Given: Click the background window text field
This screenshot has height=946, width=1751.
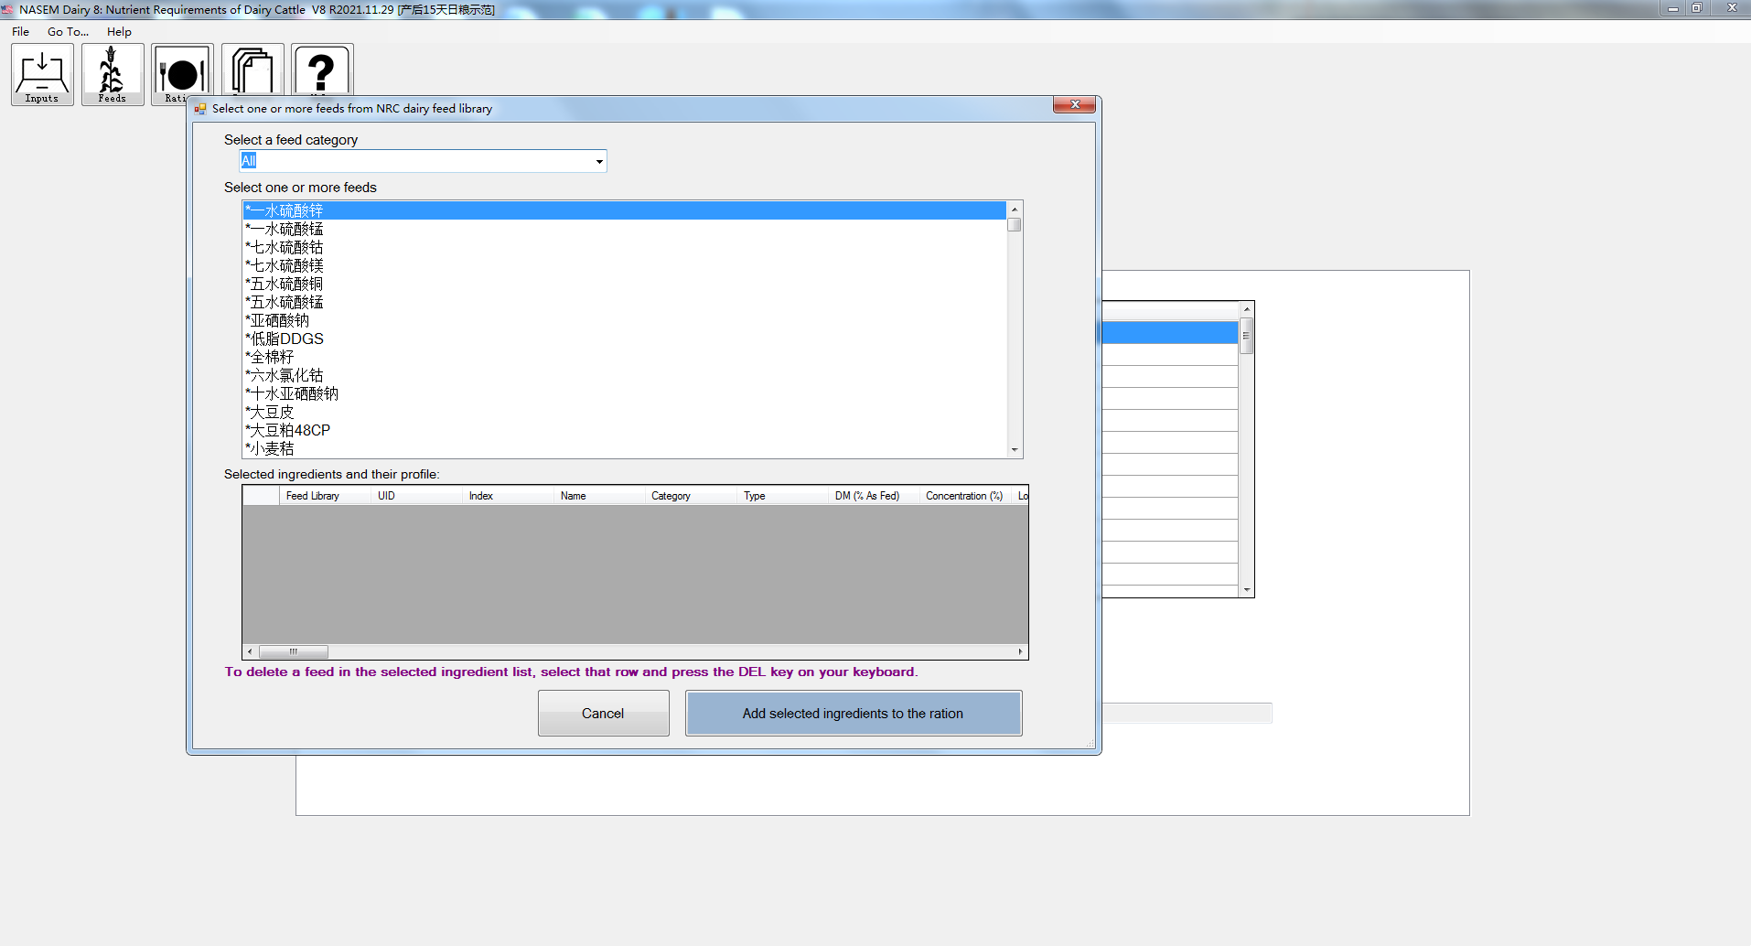Looking at the screenshot, I should [1187, 713].
